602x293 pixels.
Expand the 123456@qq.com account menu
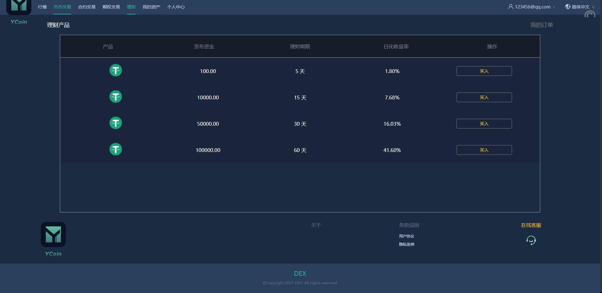pyautogui.click(x=532, y=7)
